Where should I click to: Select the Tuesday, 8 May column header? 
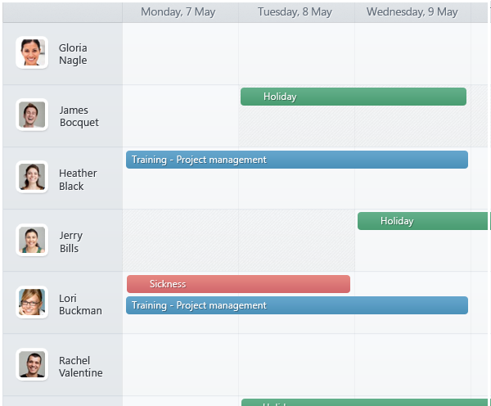[295, 12]
